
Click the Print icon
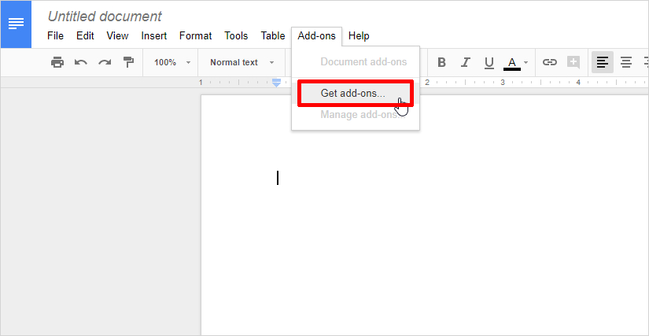[x=57, y=62]
